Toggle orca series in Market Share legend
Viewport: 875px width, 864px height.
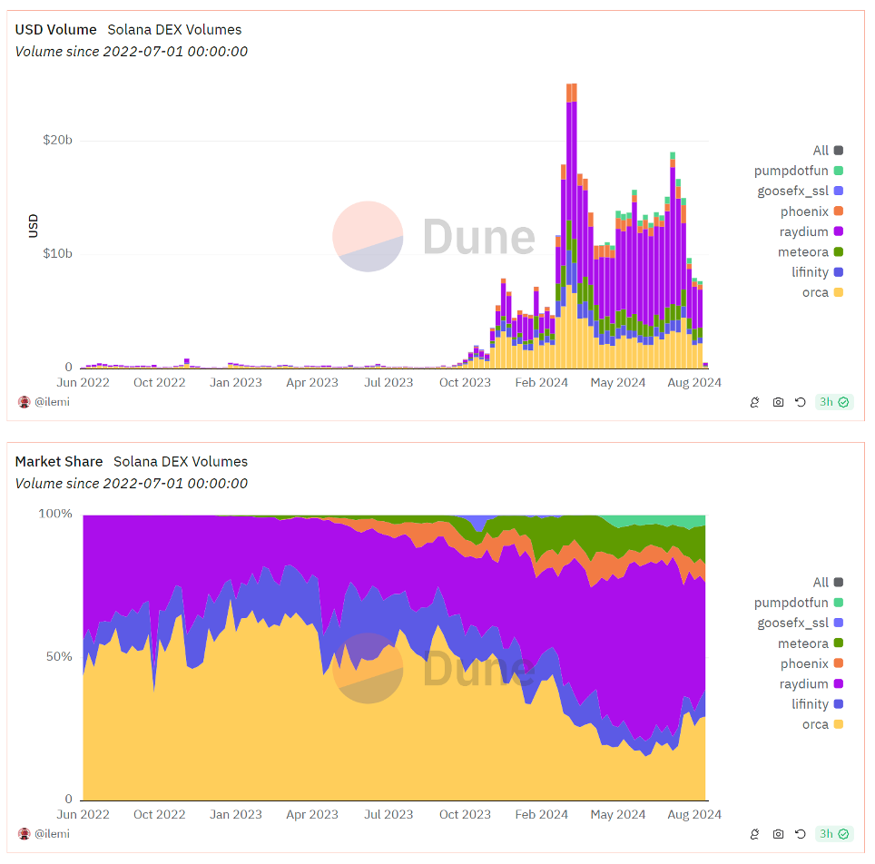814,724
